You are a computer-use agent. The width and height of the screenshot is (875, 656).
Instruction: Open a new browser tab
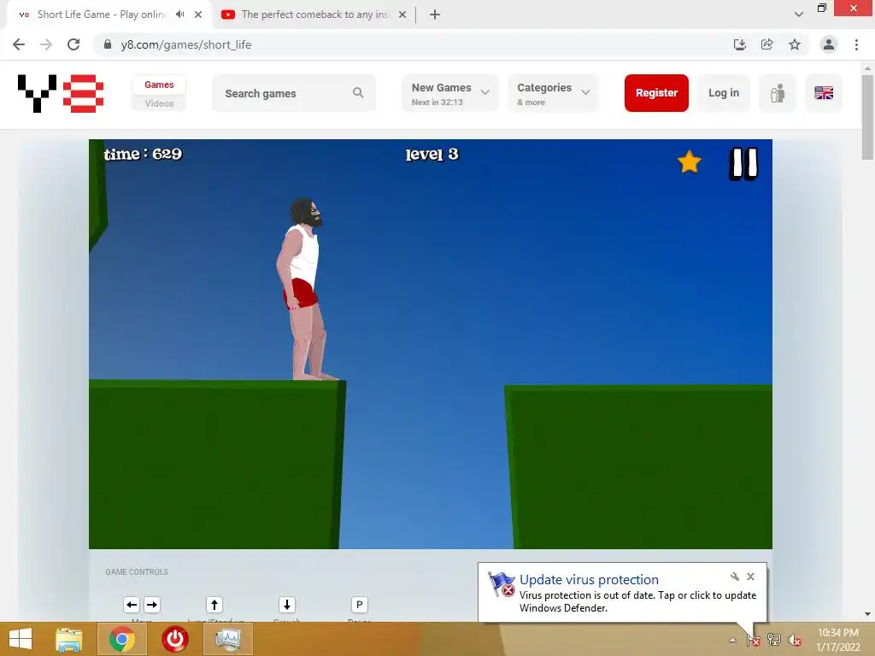pyautogui.click(x=435, y=15)
